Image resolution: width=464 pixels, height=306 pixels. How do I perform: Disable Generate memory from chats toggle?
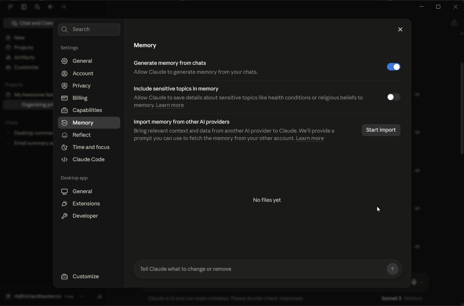tap(394, 67)
